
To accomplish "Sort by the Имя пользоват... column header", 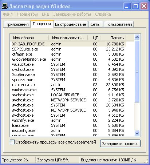I will click(68, 38).
